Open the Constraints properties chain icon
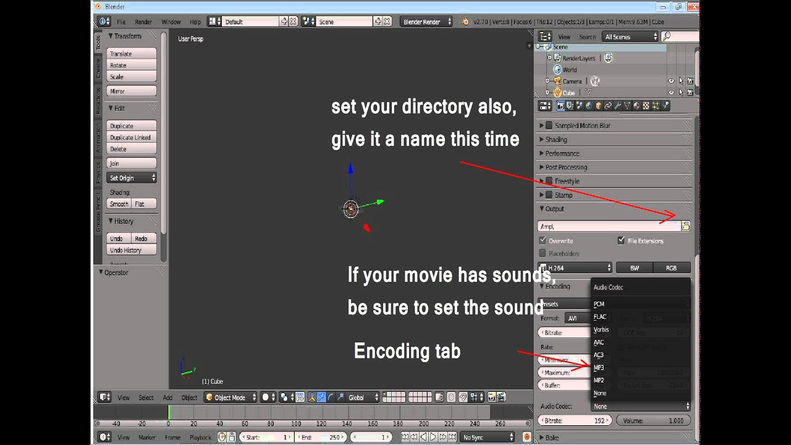791x445 pixels. coord(608,106)
